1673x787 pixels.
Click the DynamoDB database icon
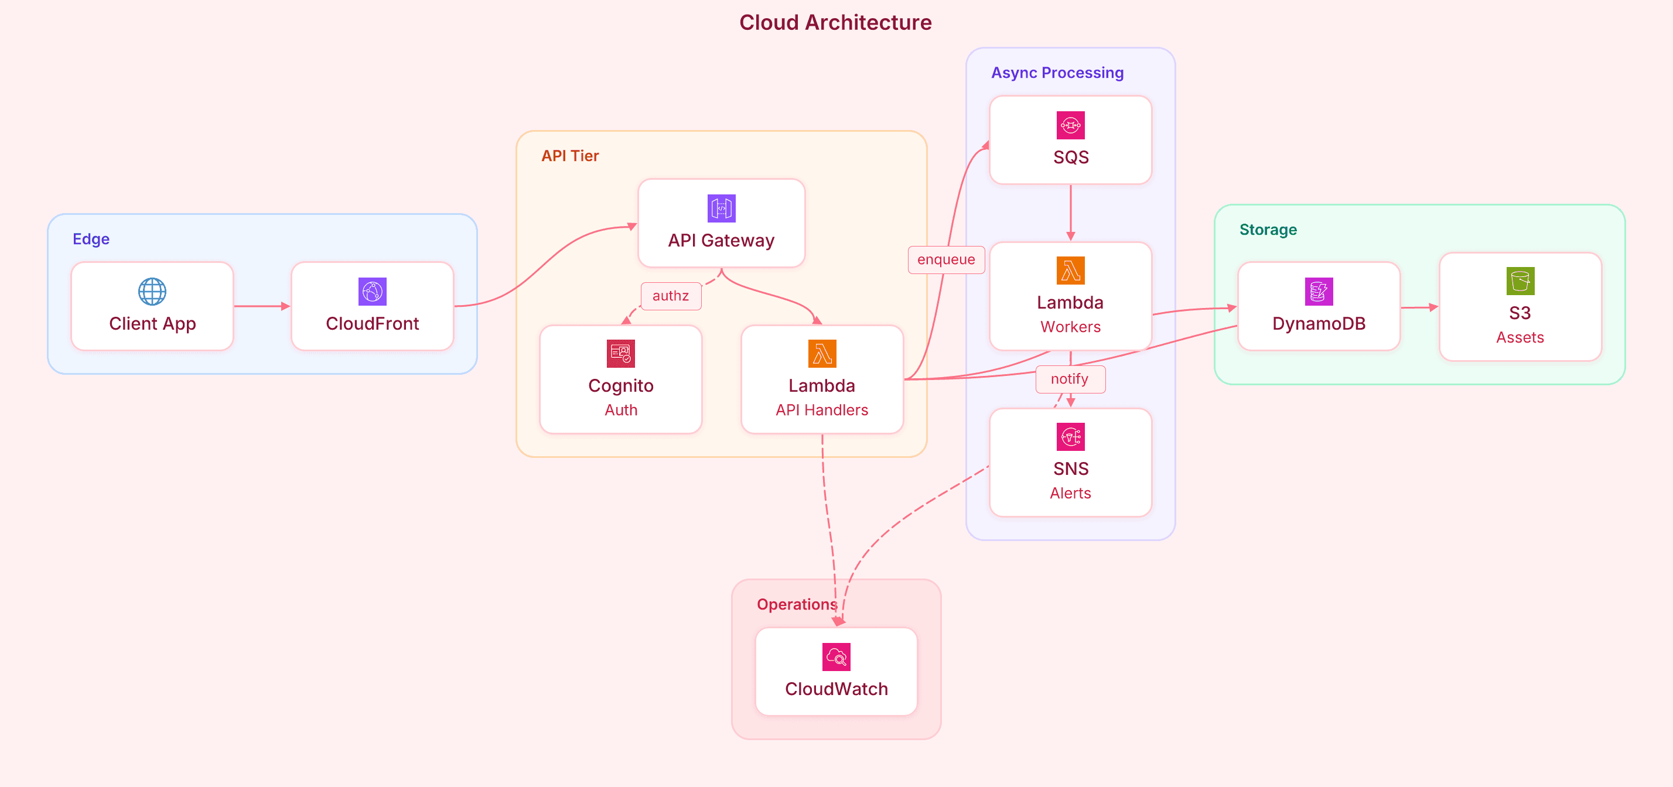[x=1319, y=292]
